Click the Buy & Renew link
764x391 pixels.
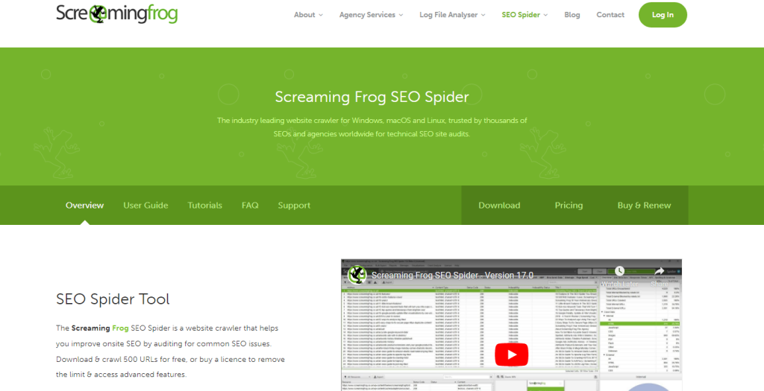pos(644,206)
